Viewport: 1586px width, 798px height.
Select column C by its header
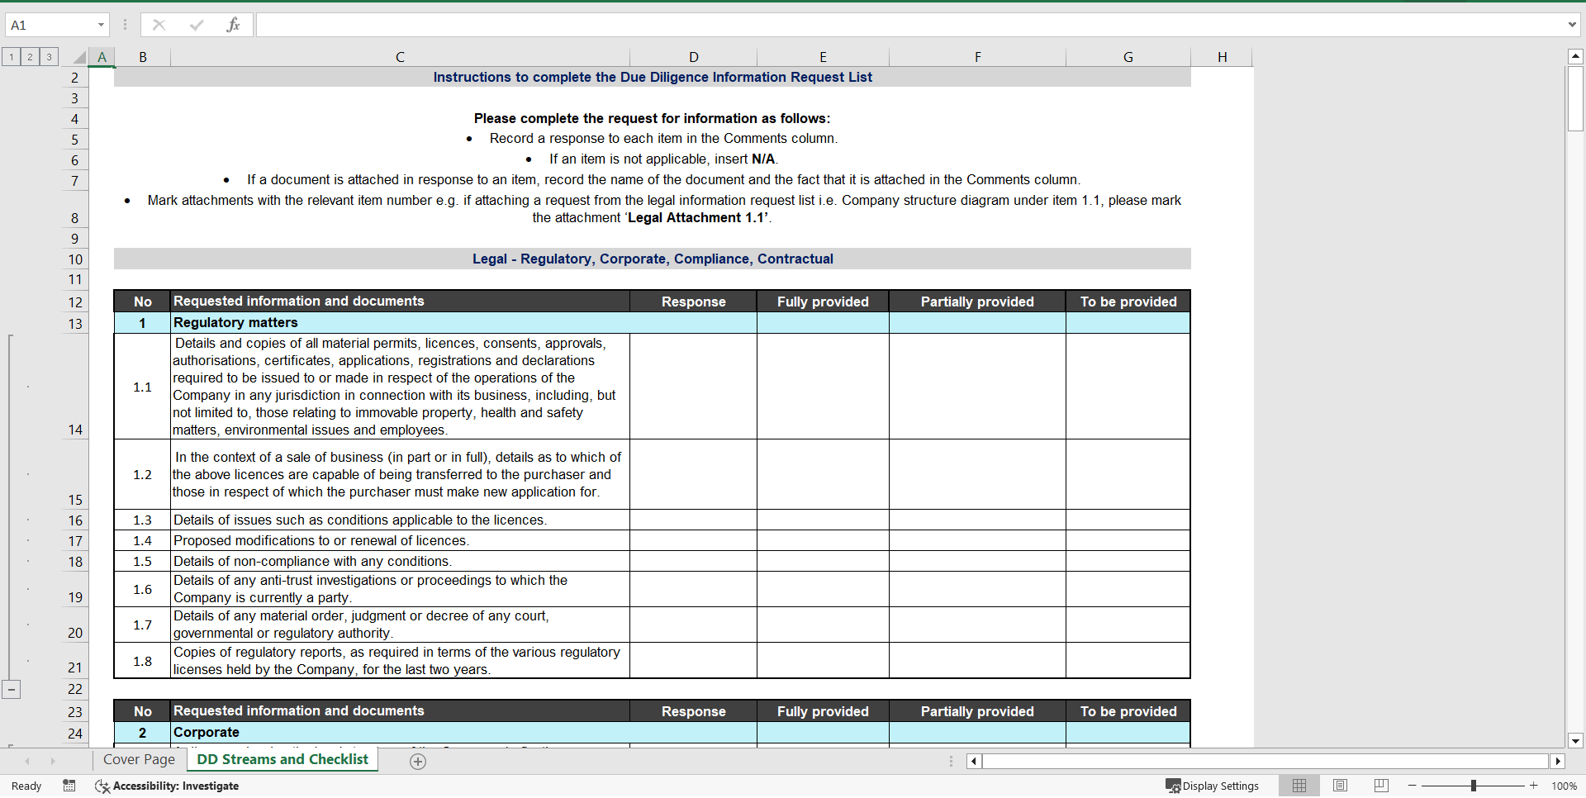click(x=400, y=56)
